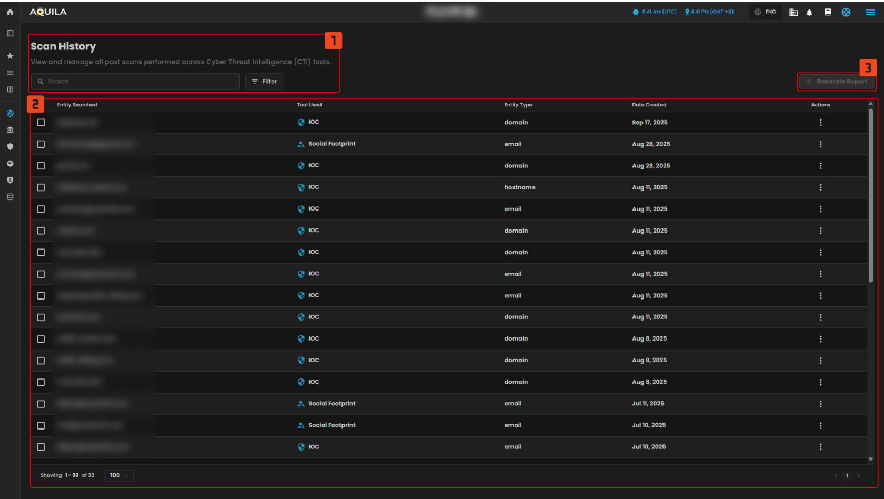Sort by the Date Created column header
This screenshot has width=884, height=499.
pos(649,105)
